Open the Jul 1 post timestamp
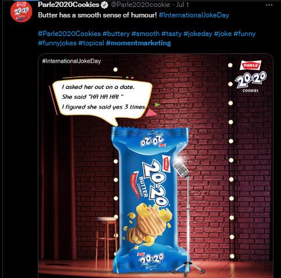Viewport: 281px width, 278px height. pos(182,5)
